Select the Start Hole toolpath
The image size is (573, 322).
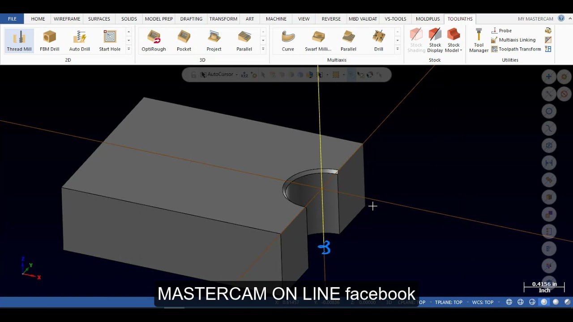pyautogui.click(x=110, y=41)
